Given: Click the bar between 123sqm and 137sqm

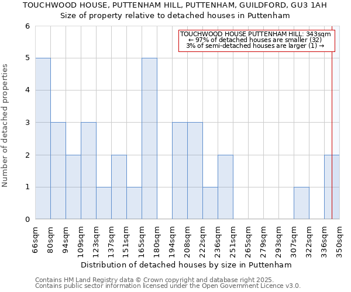Looking at the screenshot, I should click(x=104, y=203).
